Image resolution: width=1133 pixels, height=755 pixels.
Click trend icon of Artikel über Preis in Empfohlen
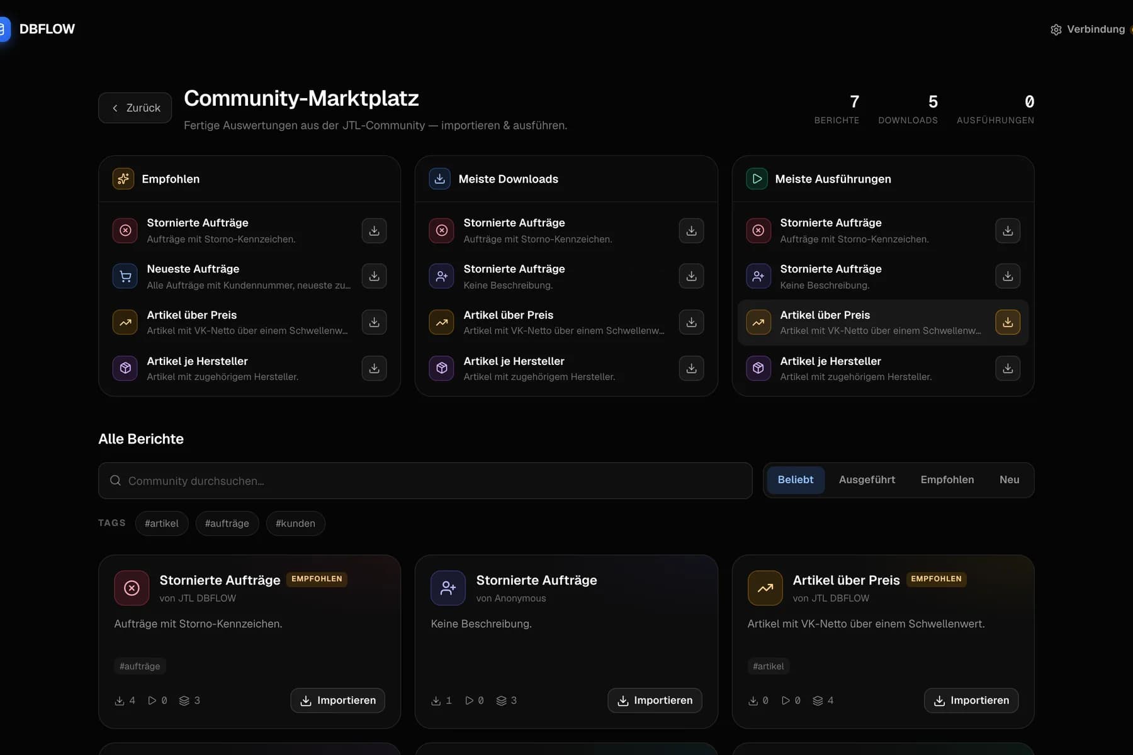pos(125,322)
